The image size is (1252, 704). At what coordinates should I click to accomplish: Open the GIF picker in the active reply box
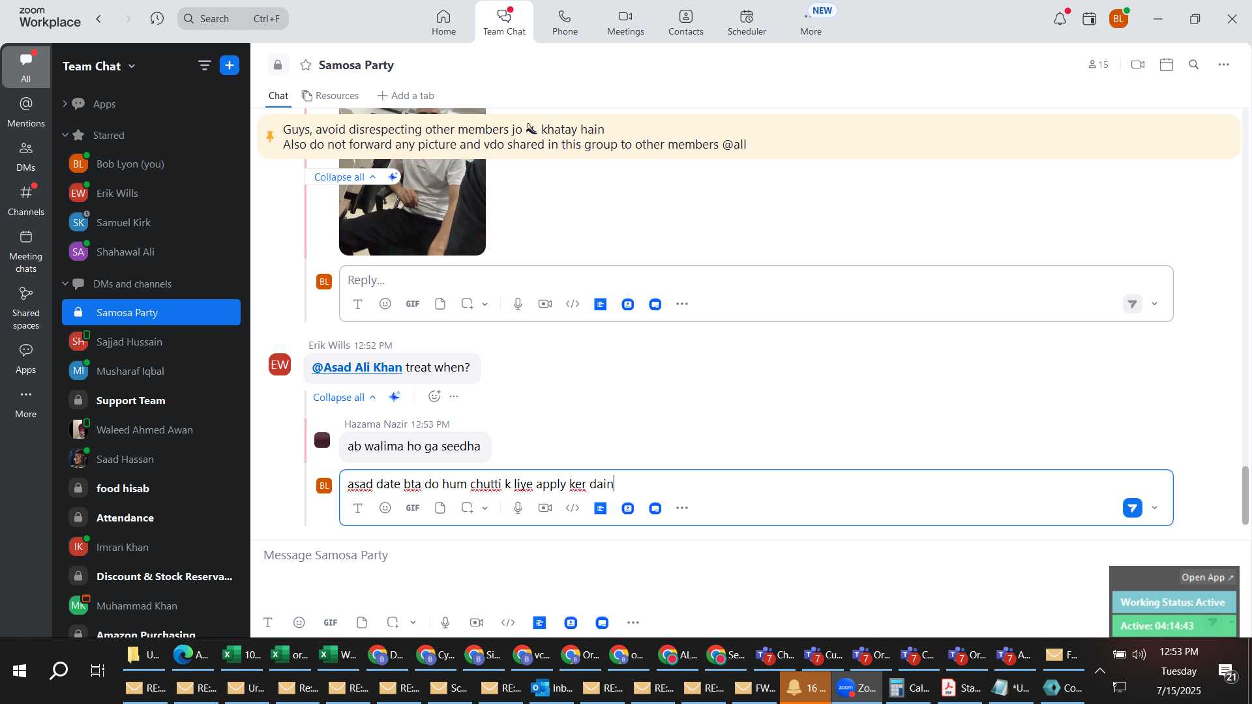(x=413, y=508)
